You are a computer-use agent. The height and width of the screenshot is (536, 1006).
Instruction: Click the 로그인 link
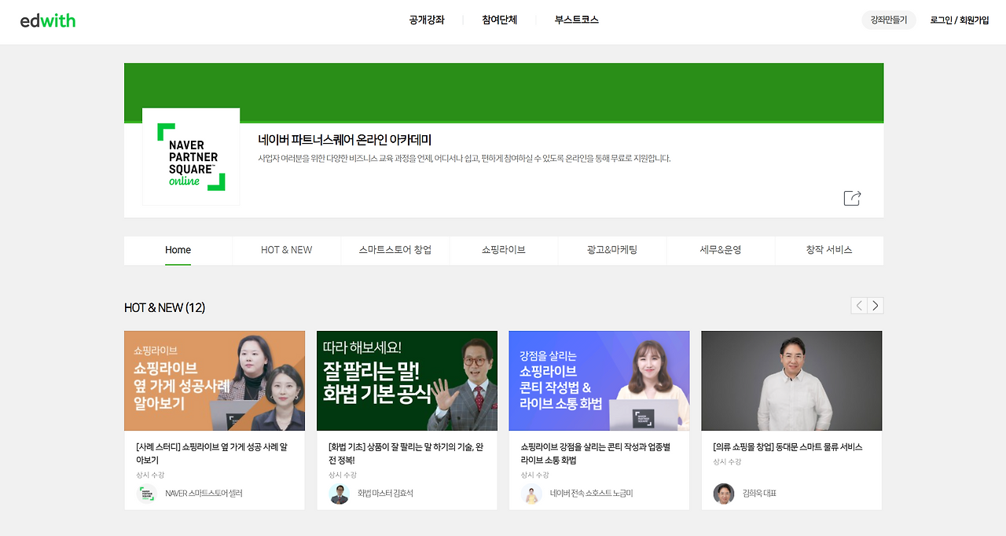point(940,20)
